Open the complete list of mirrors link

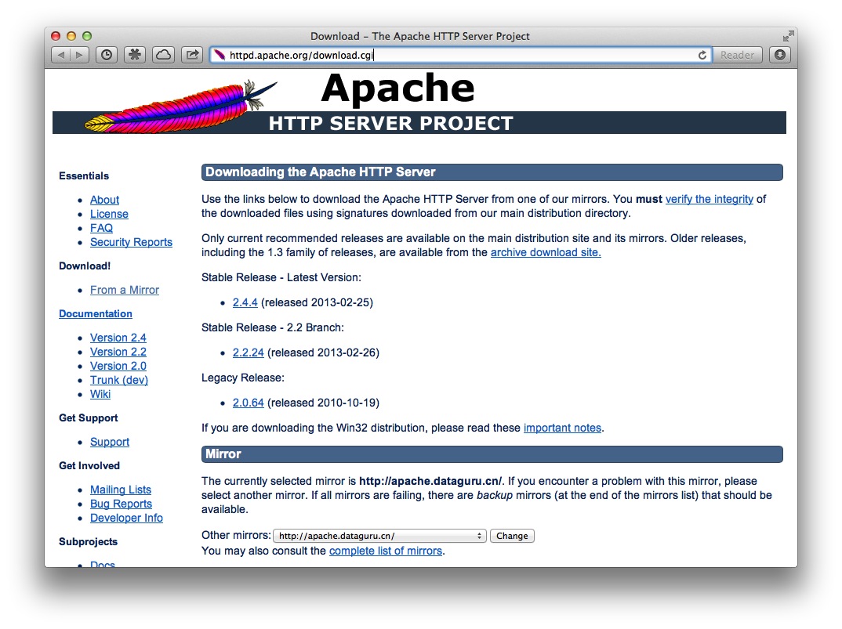386,551
